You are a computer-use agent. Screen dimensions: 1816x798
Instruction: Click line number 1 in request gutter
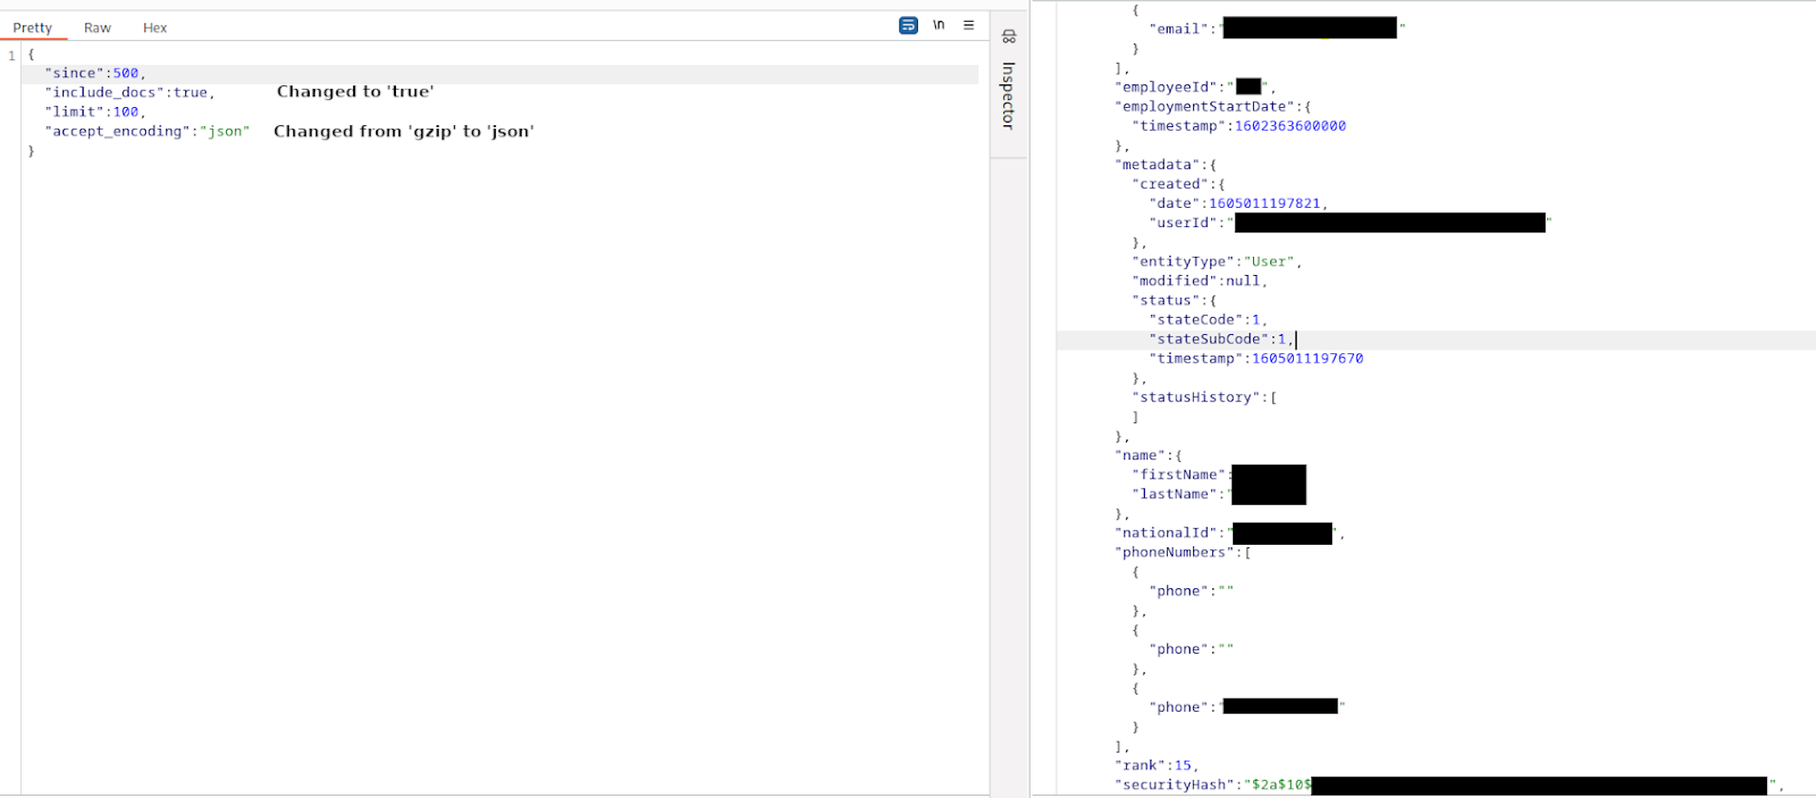point(12,55)
